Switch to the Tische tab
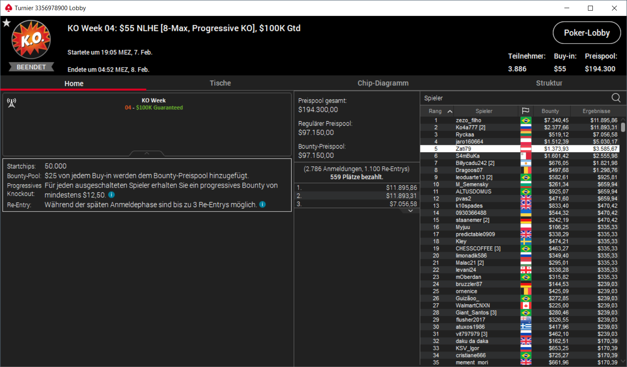The width and height of the screenshot is (627, 367). [220, 83]
